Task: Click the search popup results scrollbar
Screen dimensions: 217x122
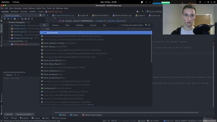Action: coord(152,48)
